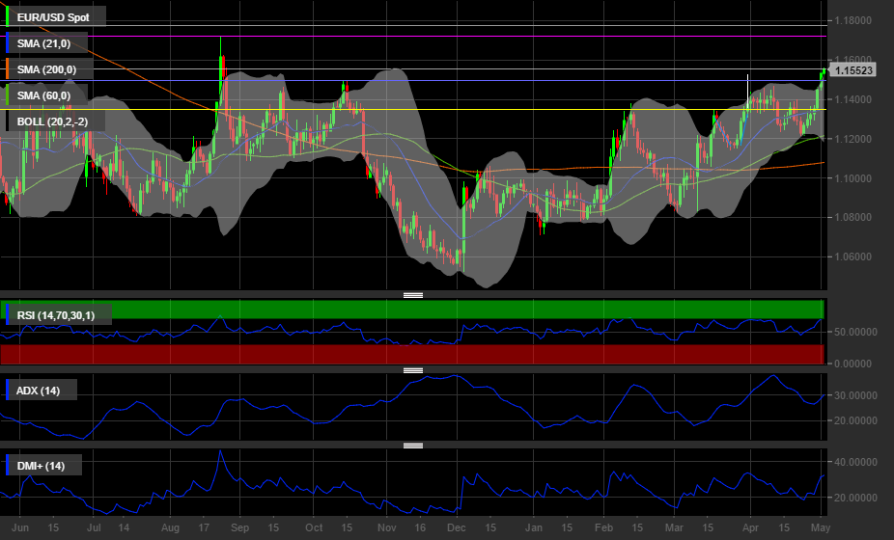Click the Dec label on the date axis

tap(457, 528)
